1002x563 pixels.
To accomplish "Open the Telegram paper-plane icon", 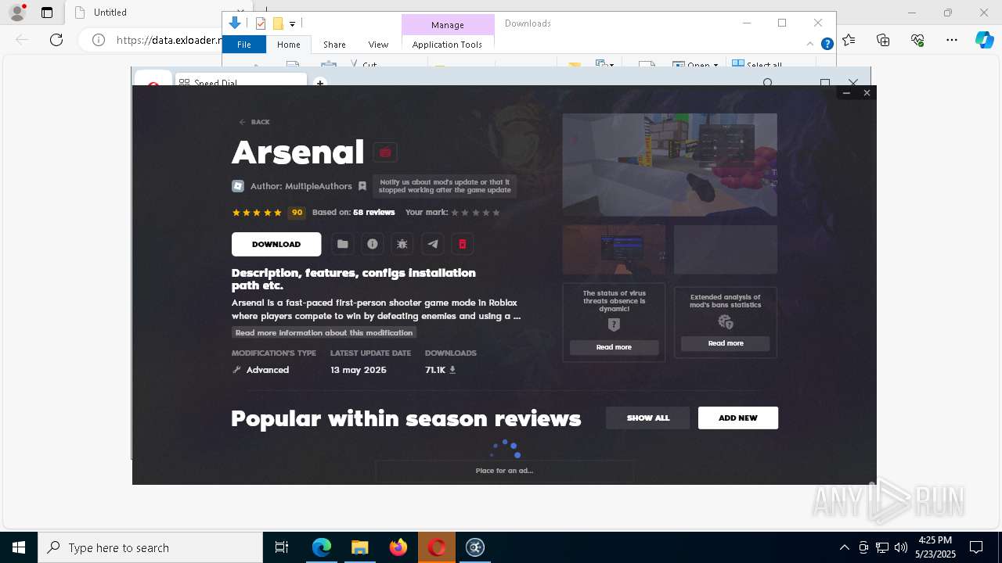I will coord(432,244).
